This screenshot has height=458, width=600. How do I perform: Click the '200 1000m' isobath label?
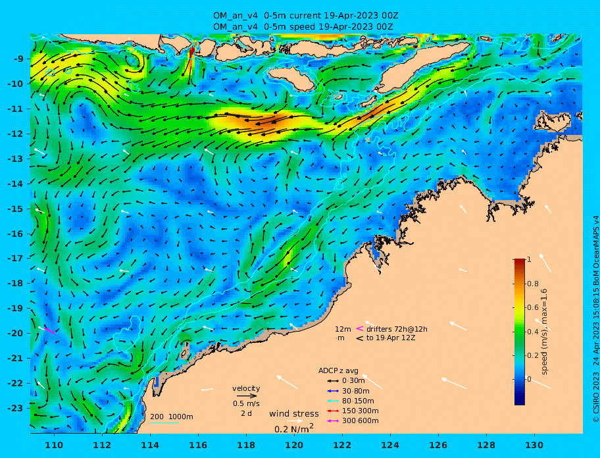[172, 417]
